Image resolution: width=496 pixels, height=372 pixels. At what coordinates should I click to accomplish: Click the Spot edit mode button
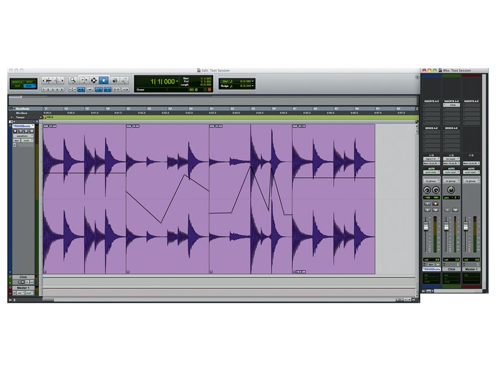tap(29, 82)
